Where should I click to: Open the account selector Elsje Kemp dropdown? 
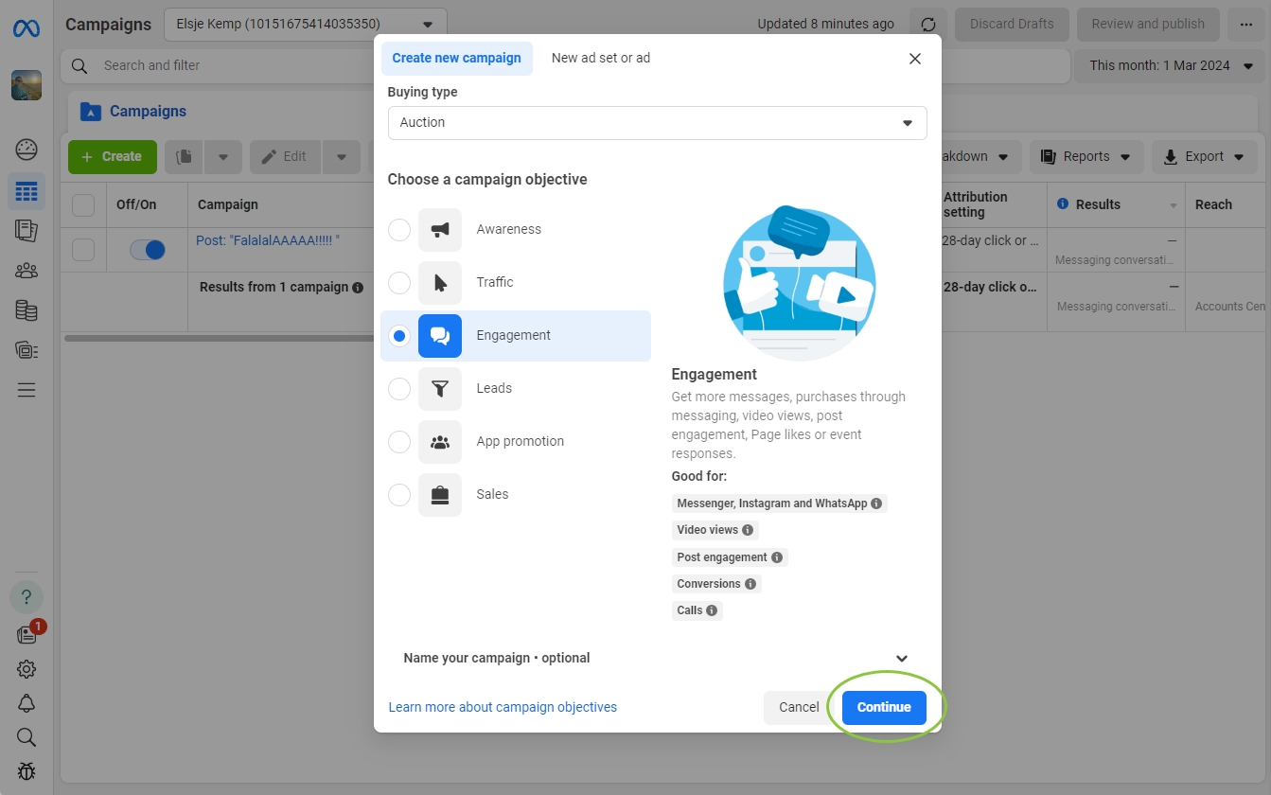305,25
